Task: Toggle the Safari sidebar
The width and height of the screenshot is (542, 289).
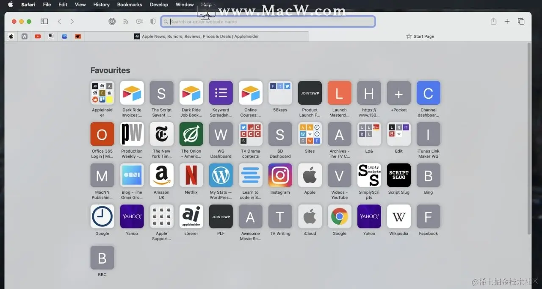Action: tap(44, 21)
